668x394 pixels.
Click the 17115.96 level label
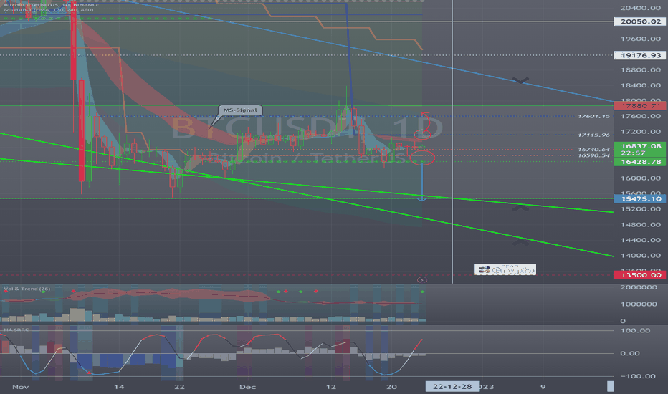pos(593,135)
